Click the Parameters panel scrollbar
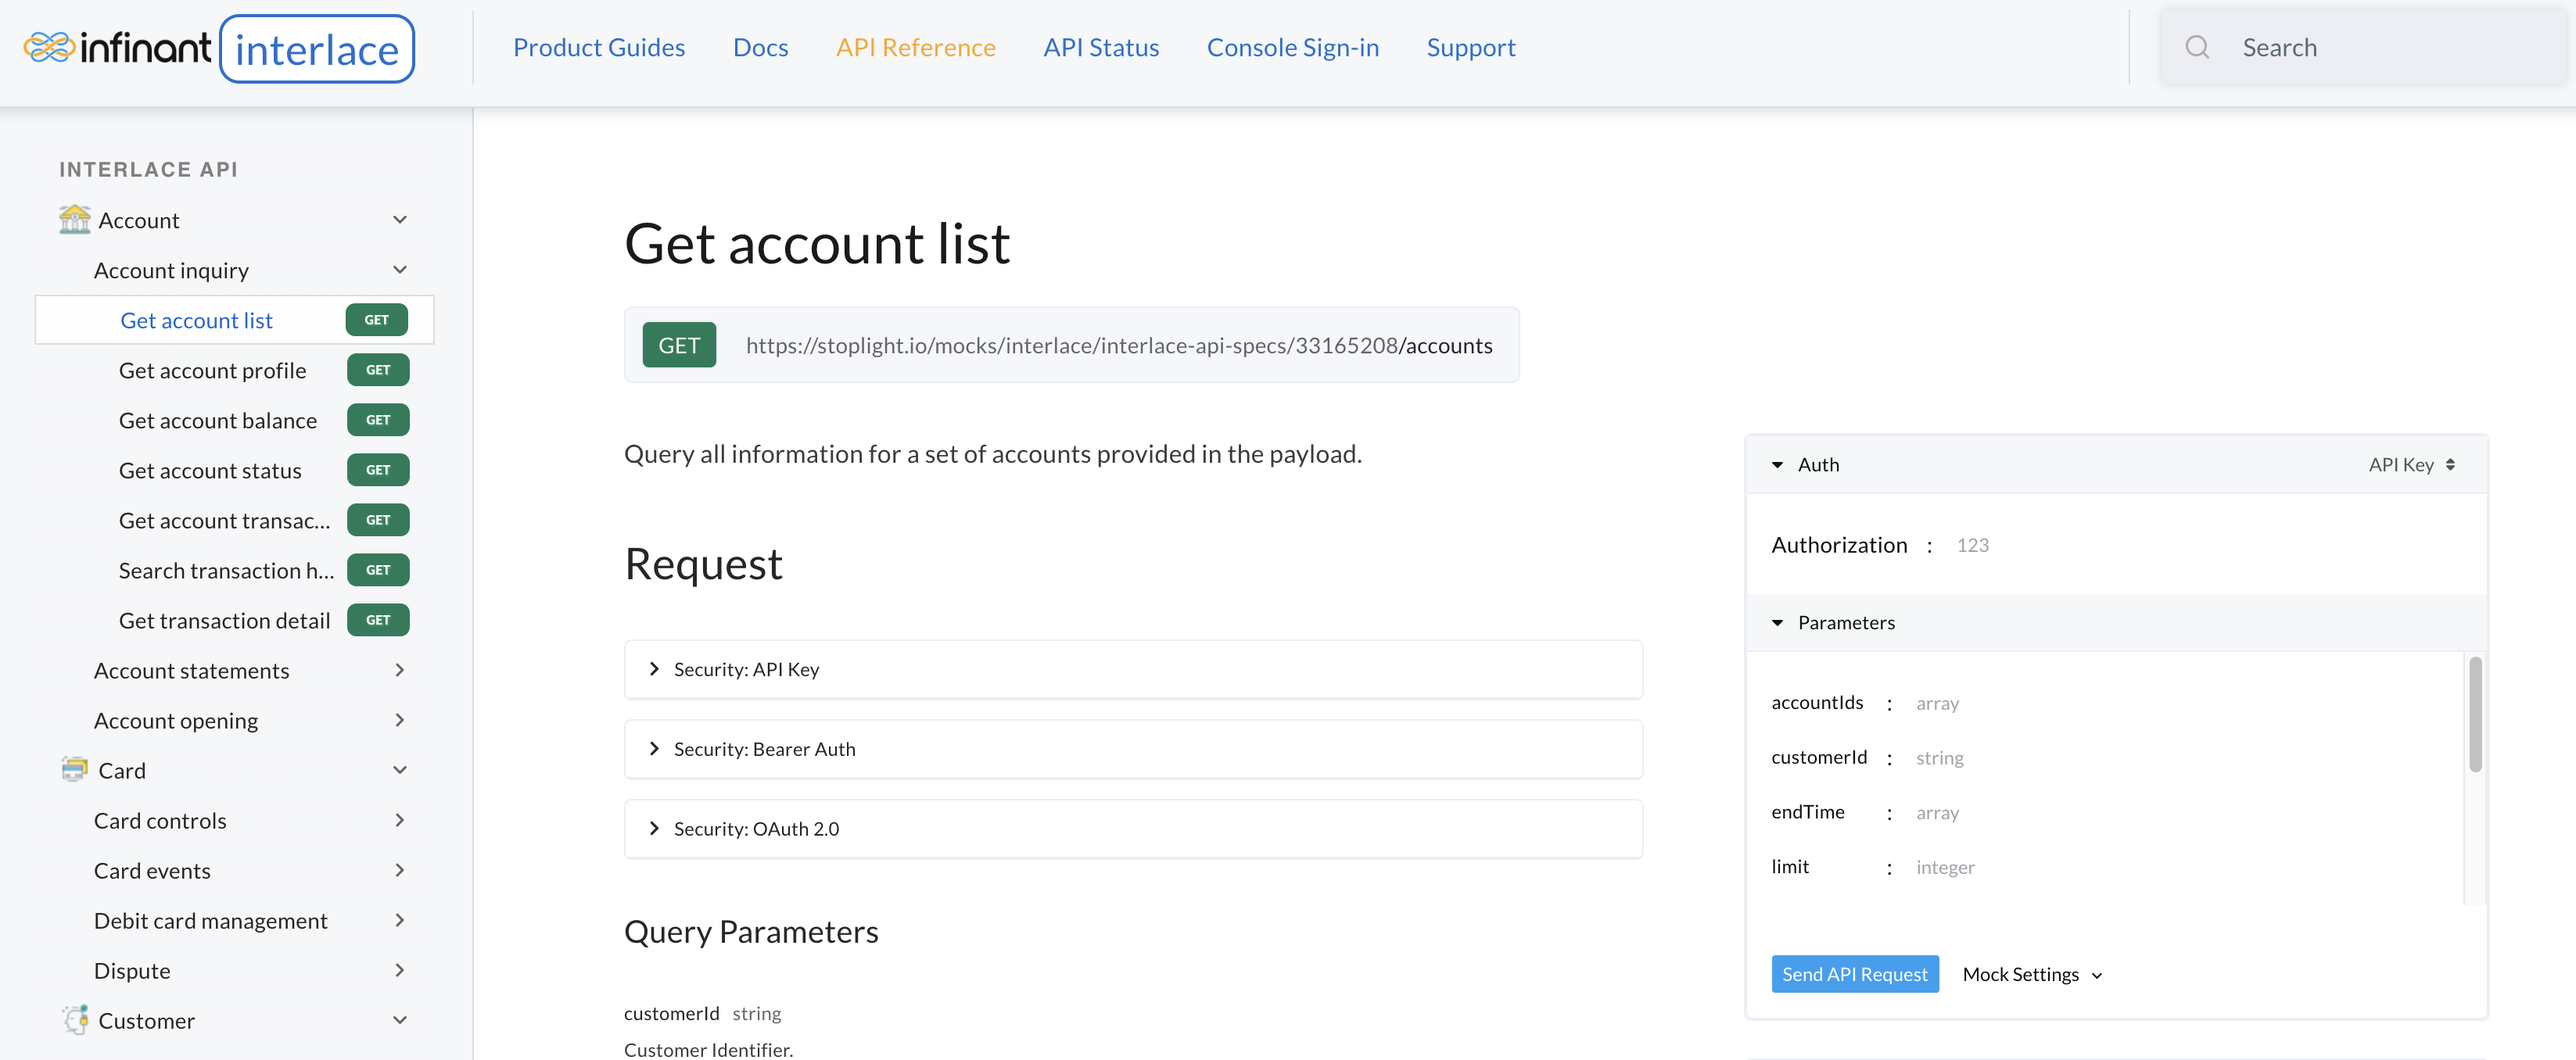2576x1060 pixels. (2475, 714)
